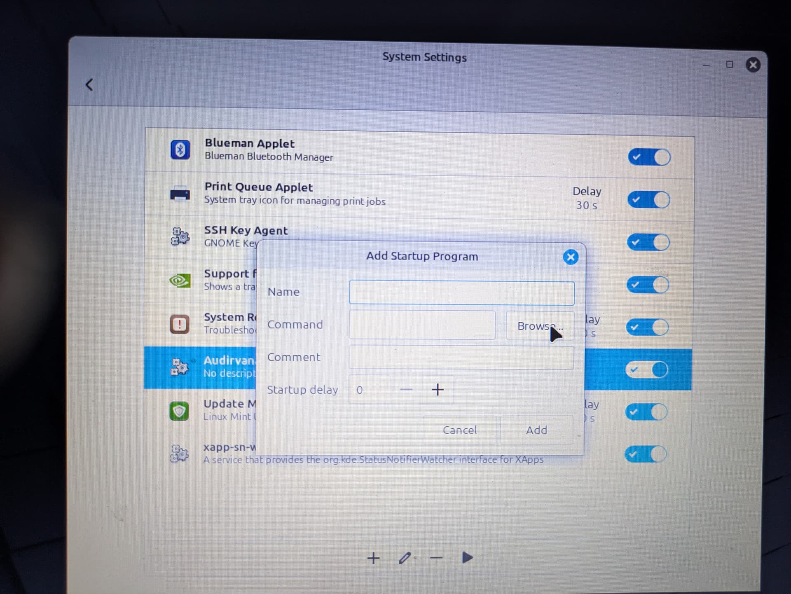Image resolution: width=791 pixels, height=594 pixels.
Task: Close the System Settings window
Action: click(753, 65)
